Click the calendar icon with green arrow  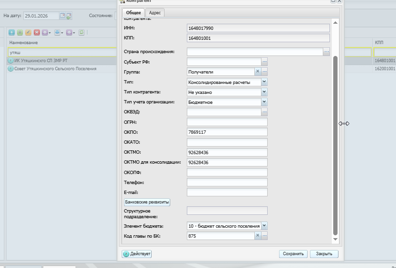(68, 16)
